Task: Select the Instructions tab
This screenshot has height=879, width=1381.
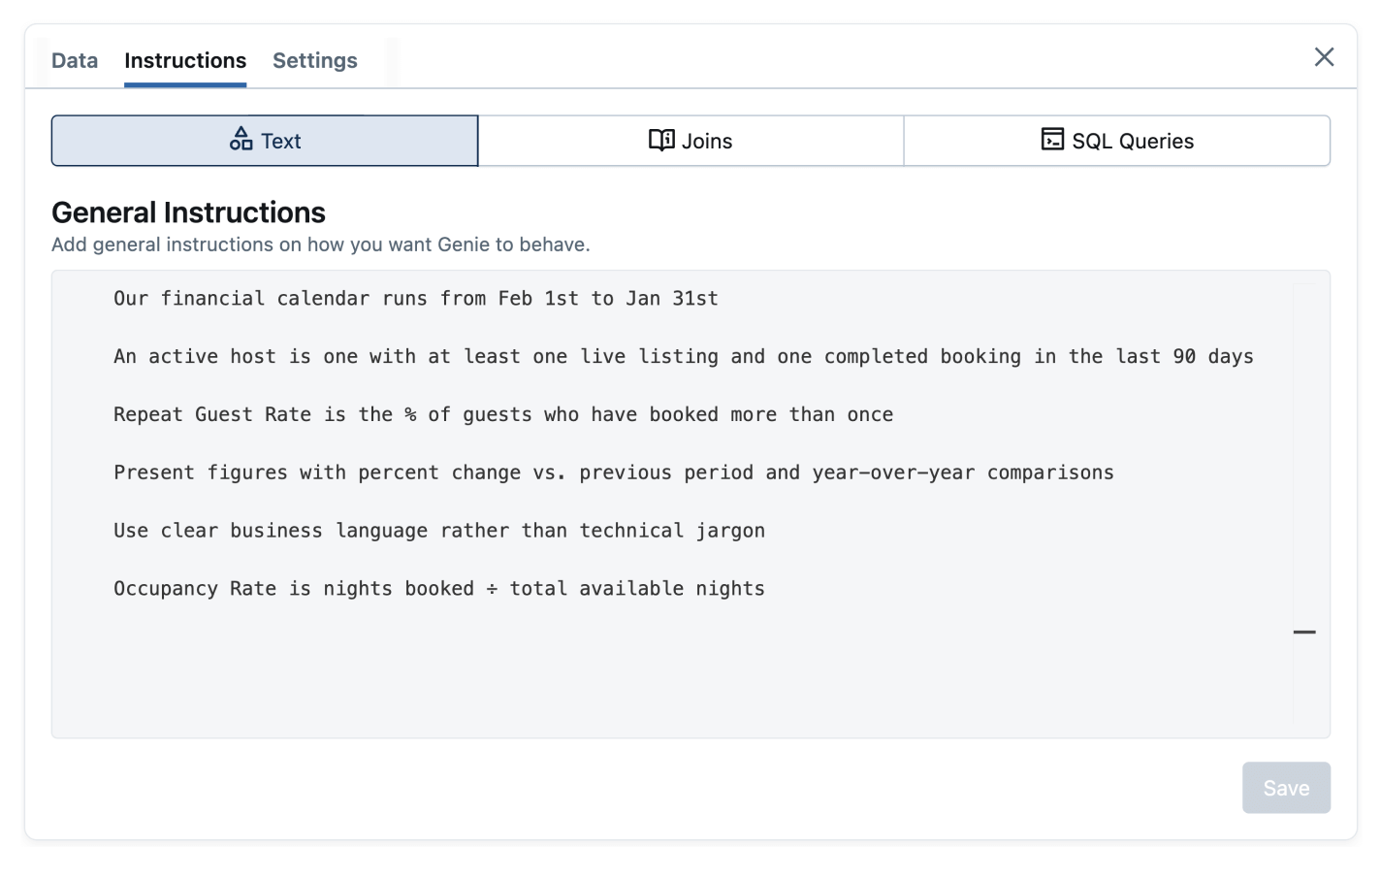Action: [x=185, y=60]
